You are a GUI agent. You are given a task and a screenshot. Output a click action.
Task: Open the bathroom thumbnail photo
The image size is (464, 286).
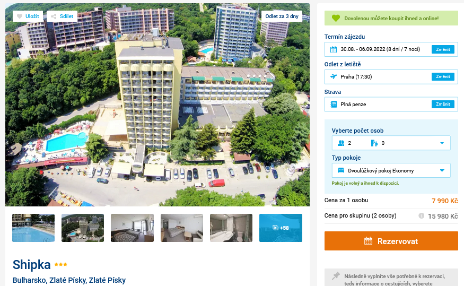(231, 228)
